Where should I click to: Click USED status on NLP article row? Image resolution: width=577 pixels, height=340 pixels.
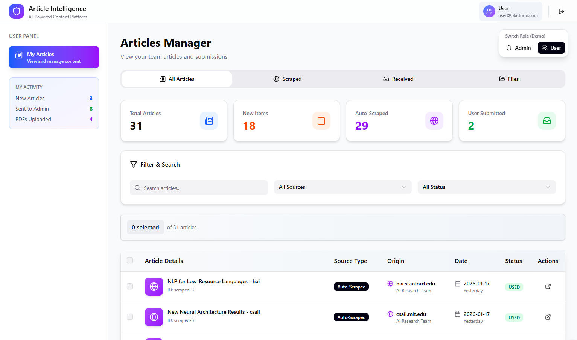pos(514,287)
